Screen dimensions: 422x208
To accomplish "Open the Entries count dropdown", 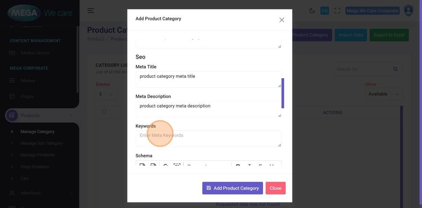I will pos(106,94).
